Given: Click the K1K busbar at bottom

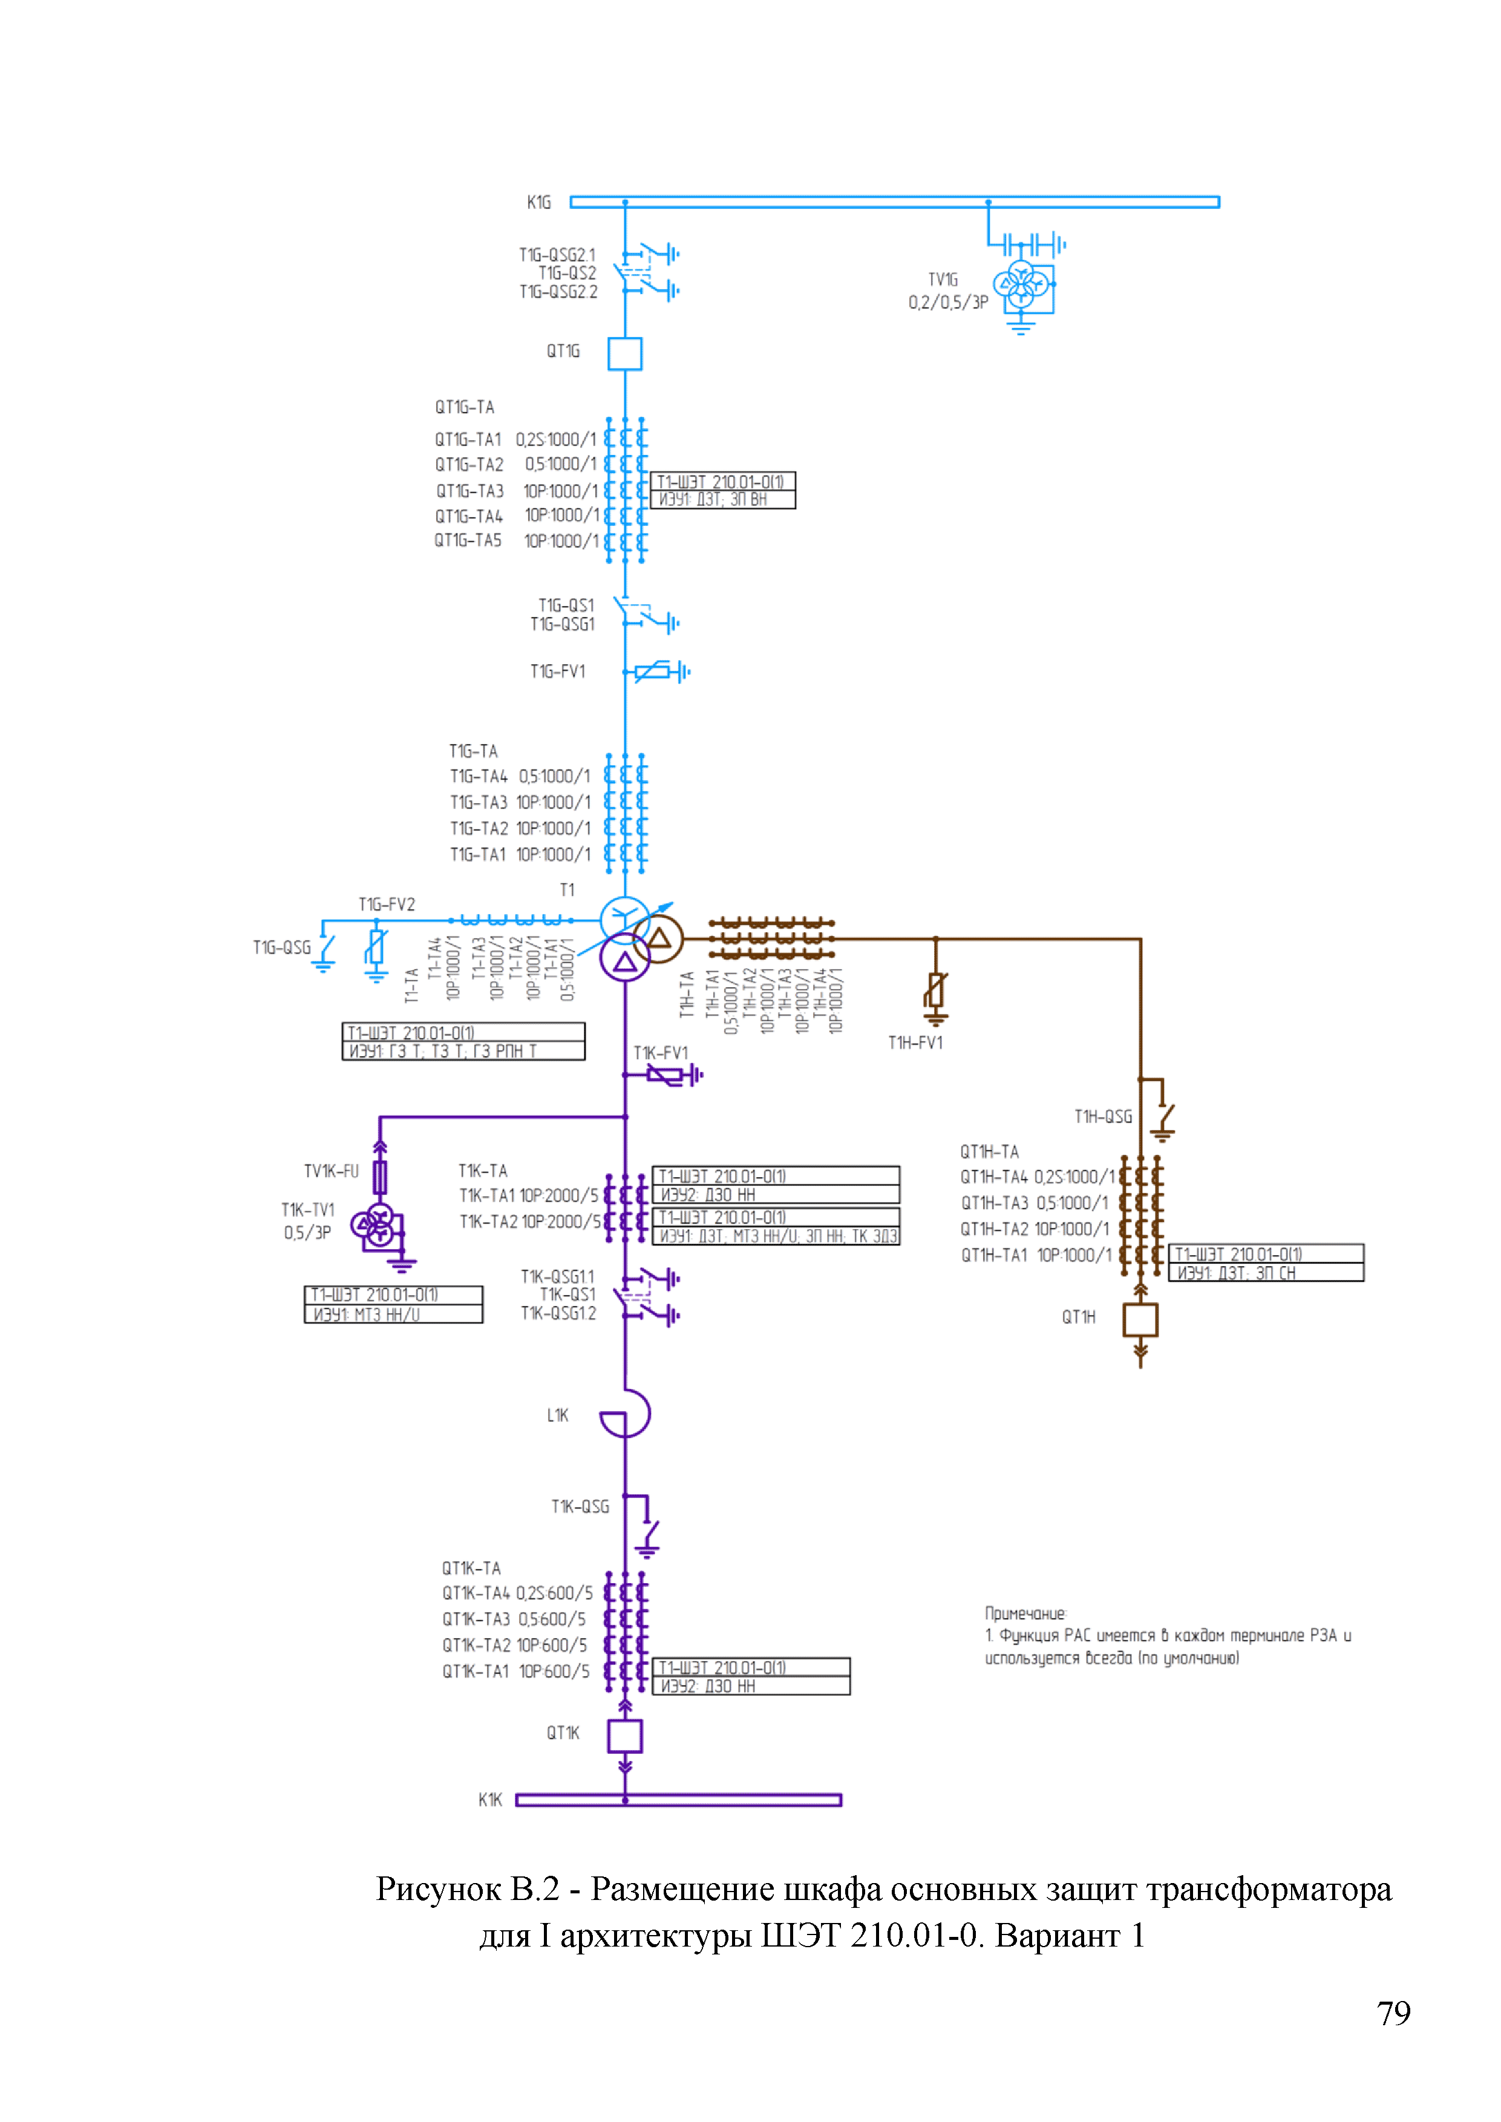Looking at the screenshot, I should pos(678,1800).
